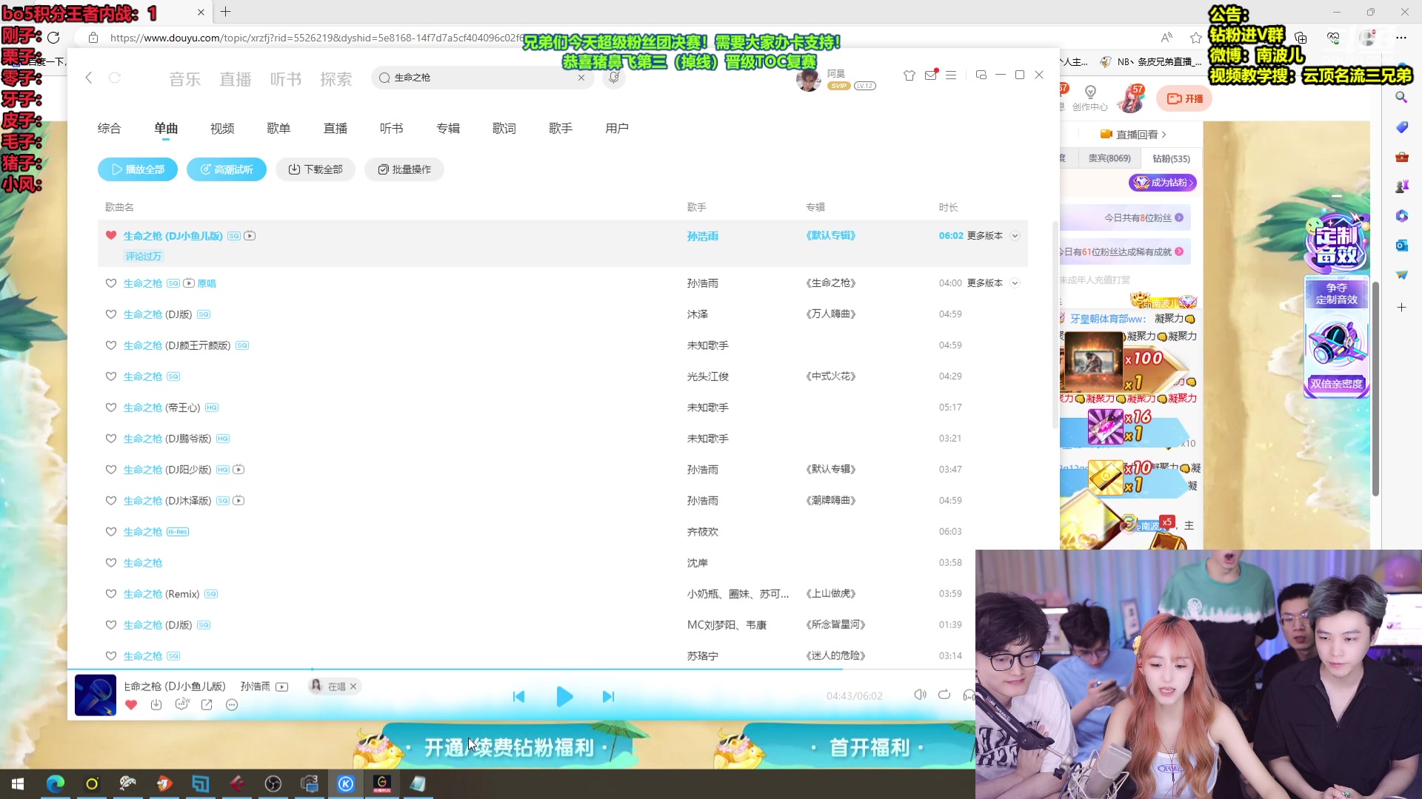Share the currently playing song
1422x799 pixels.
[207, 705]
